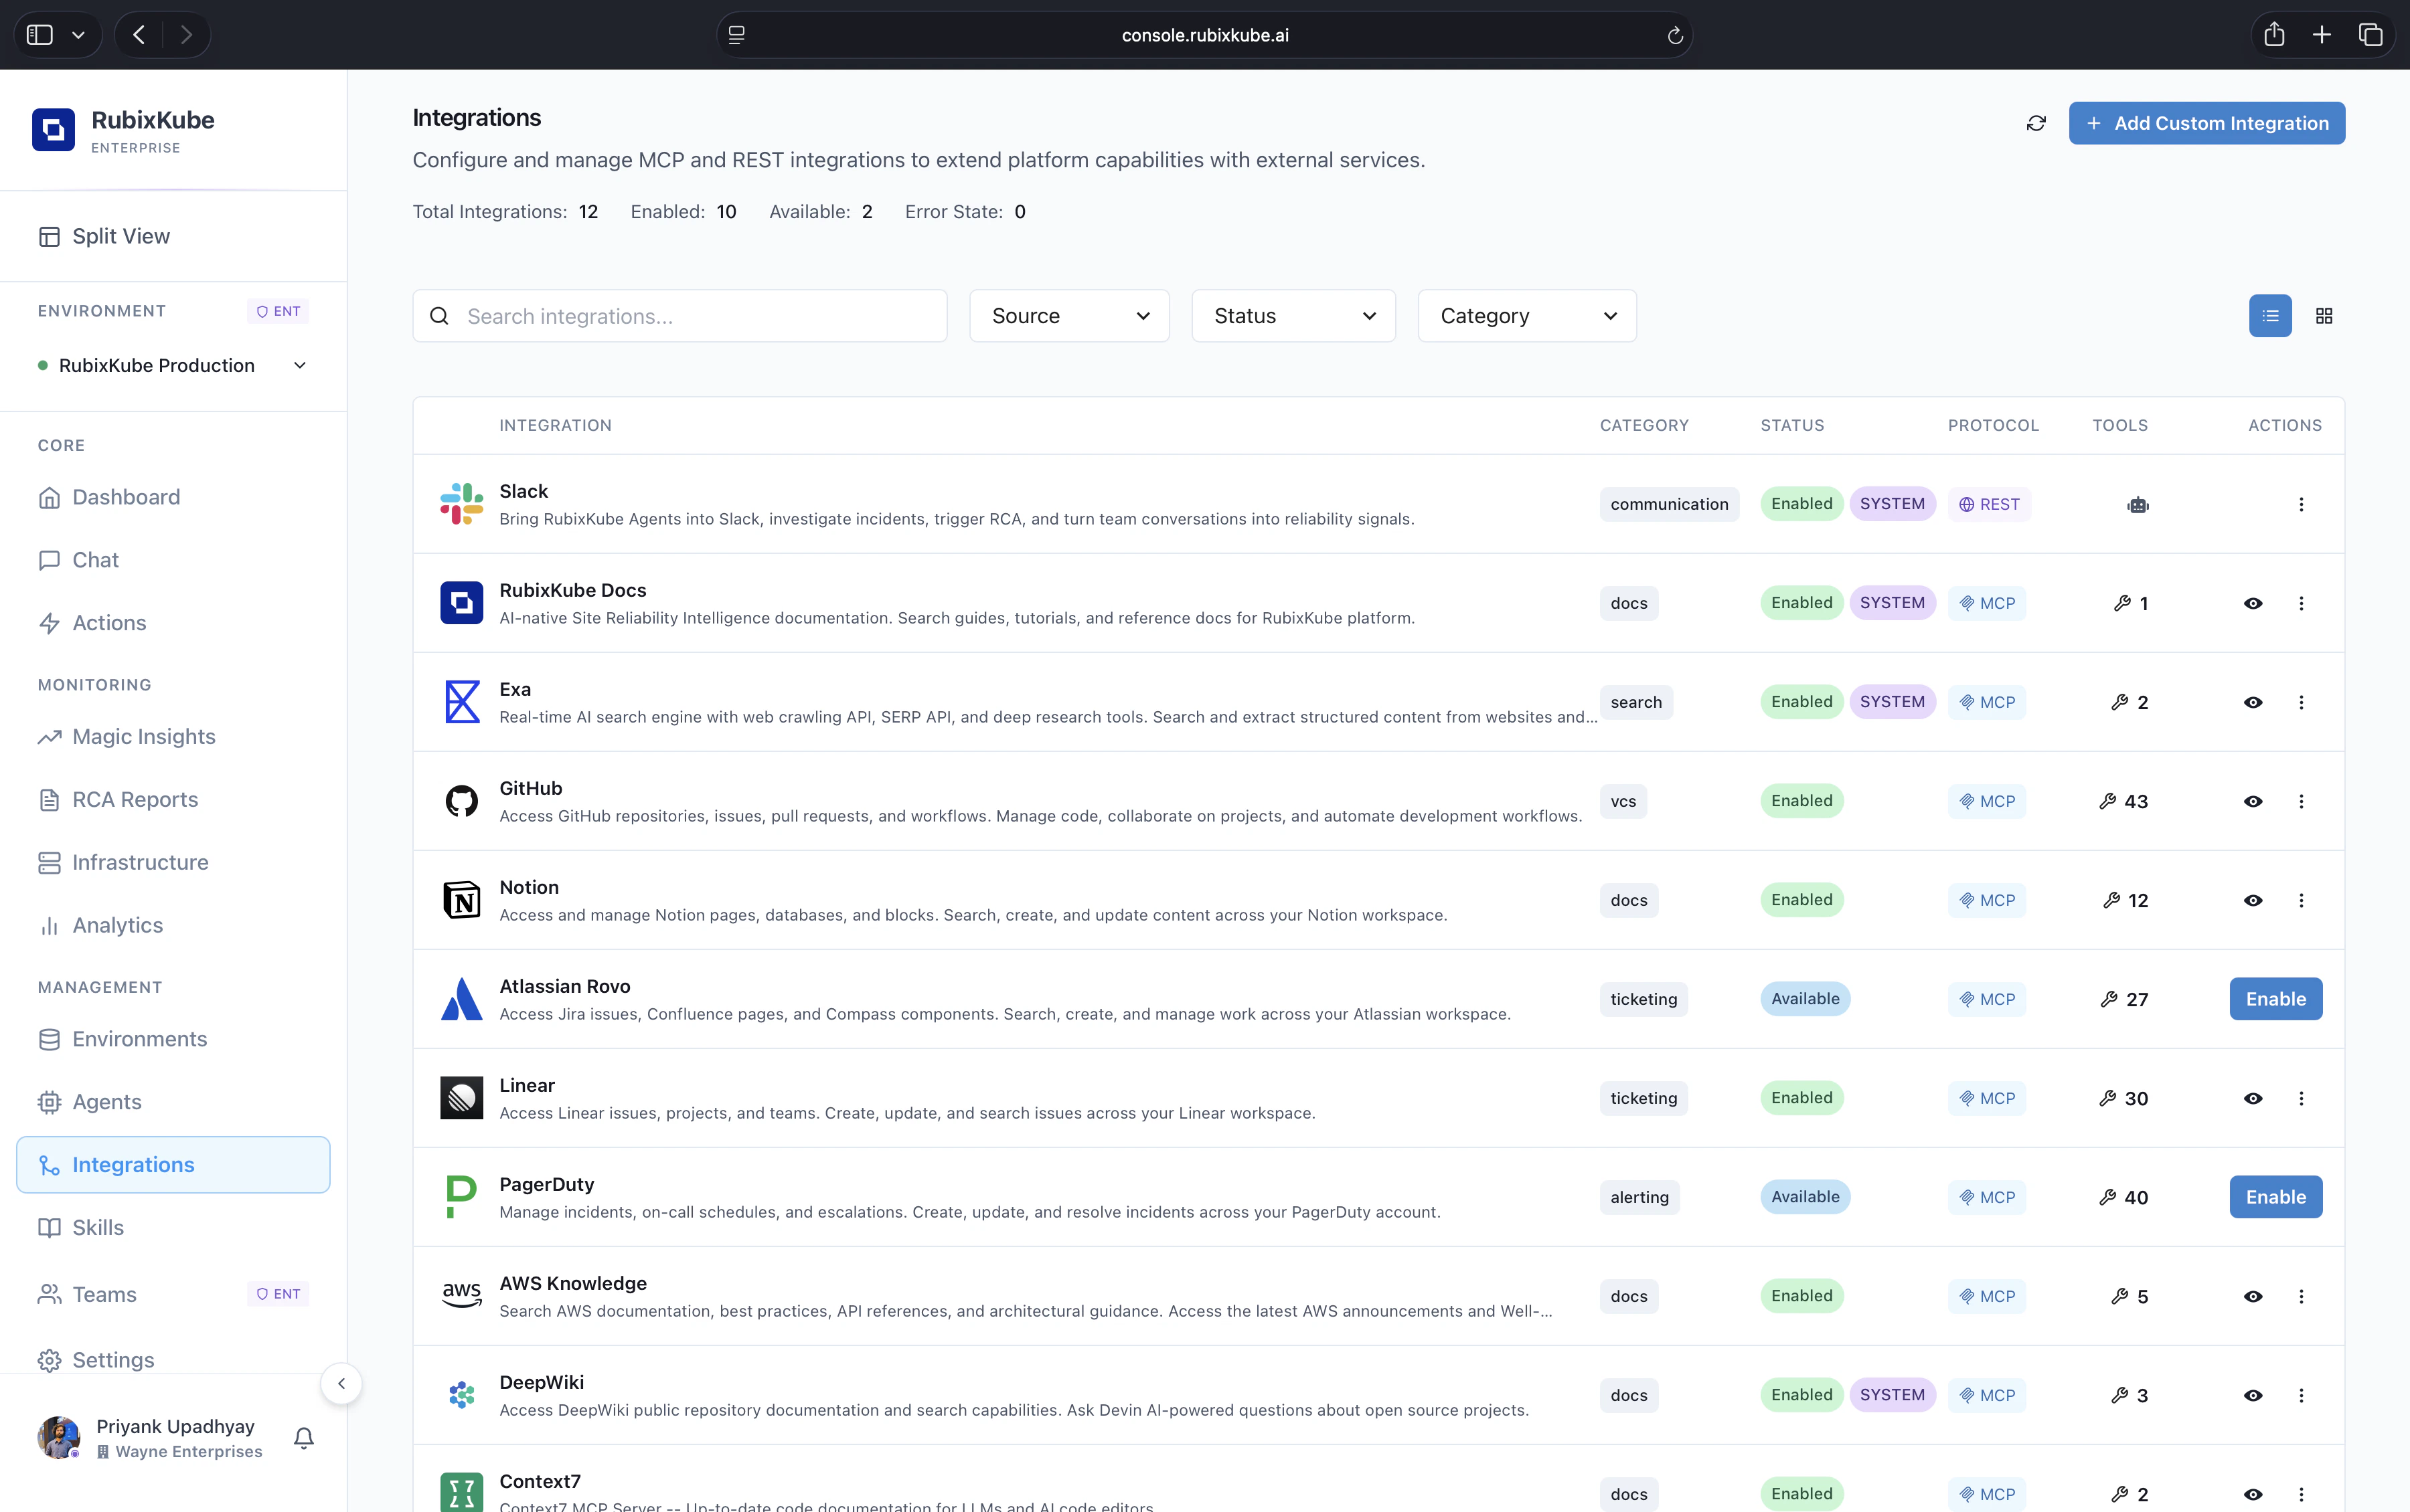Image resolution: width=2410 pixels, height=1512 pixels.
Task: Expand the Status filter dropdown
Action: coord(1291,315)
